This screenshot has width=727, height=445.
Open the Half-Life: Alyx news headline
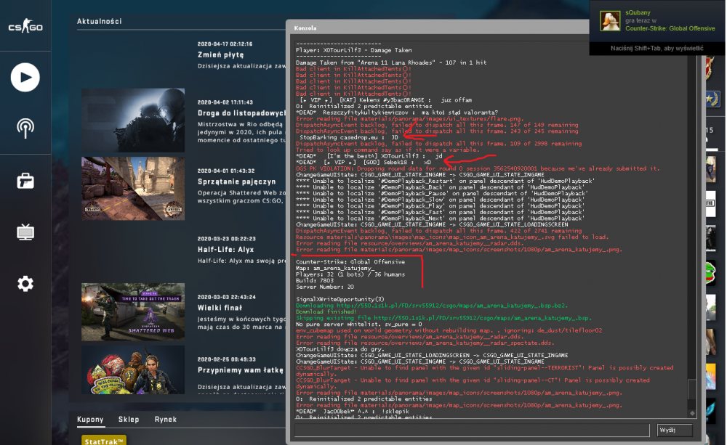[226, 250]
